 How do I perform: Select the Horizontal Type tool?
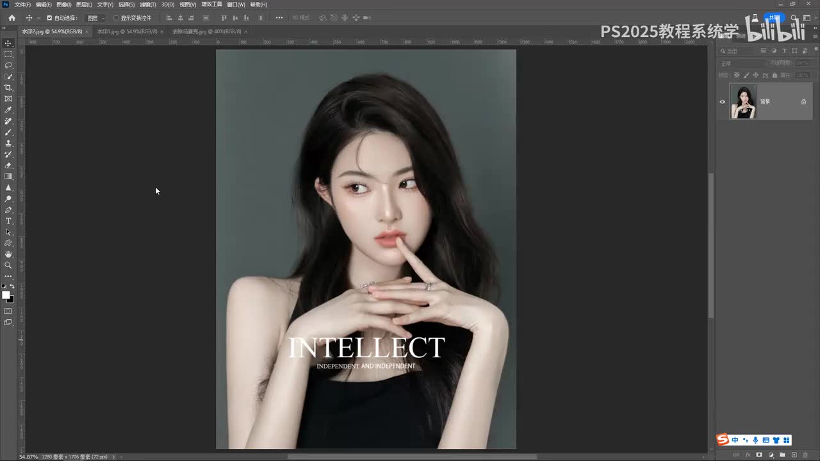[x=8, y=221]
